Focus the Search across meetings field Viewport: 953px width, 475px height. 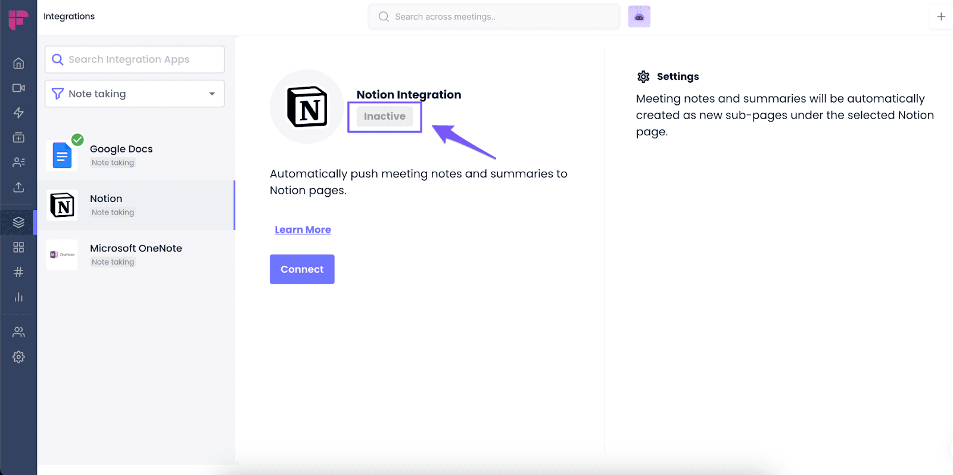494,17
